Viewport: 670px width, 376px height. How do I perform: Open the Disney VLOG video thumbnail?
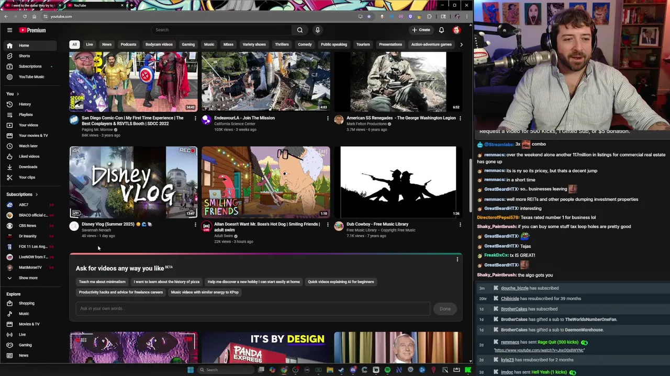pyautogui.click(x=133, y=182)
